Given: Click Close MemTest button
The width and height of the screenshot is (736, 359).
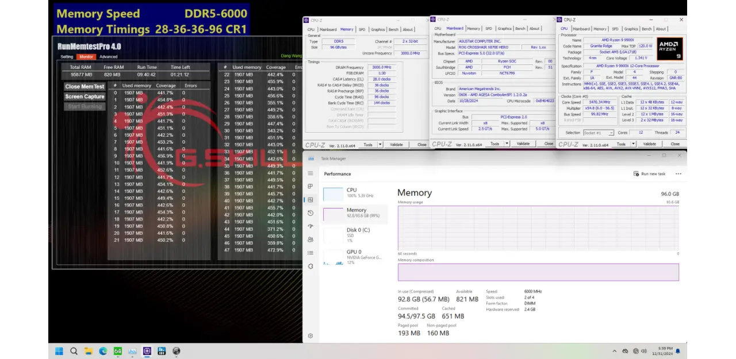Looking at the screenshot, I should pyautogui.click(x=85, y=87).
